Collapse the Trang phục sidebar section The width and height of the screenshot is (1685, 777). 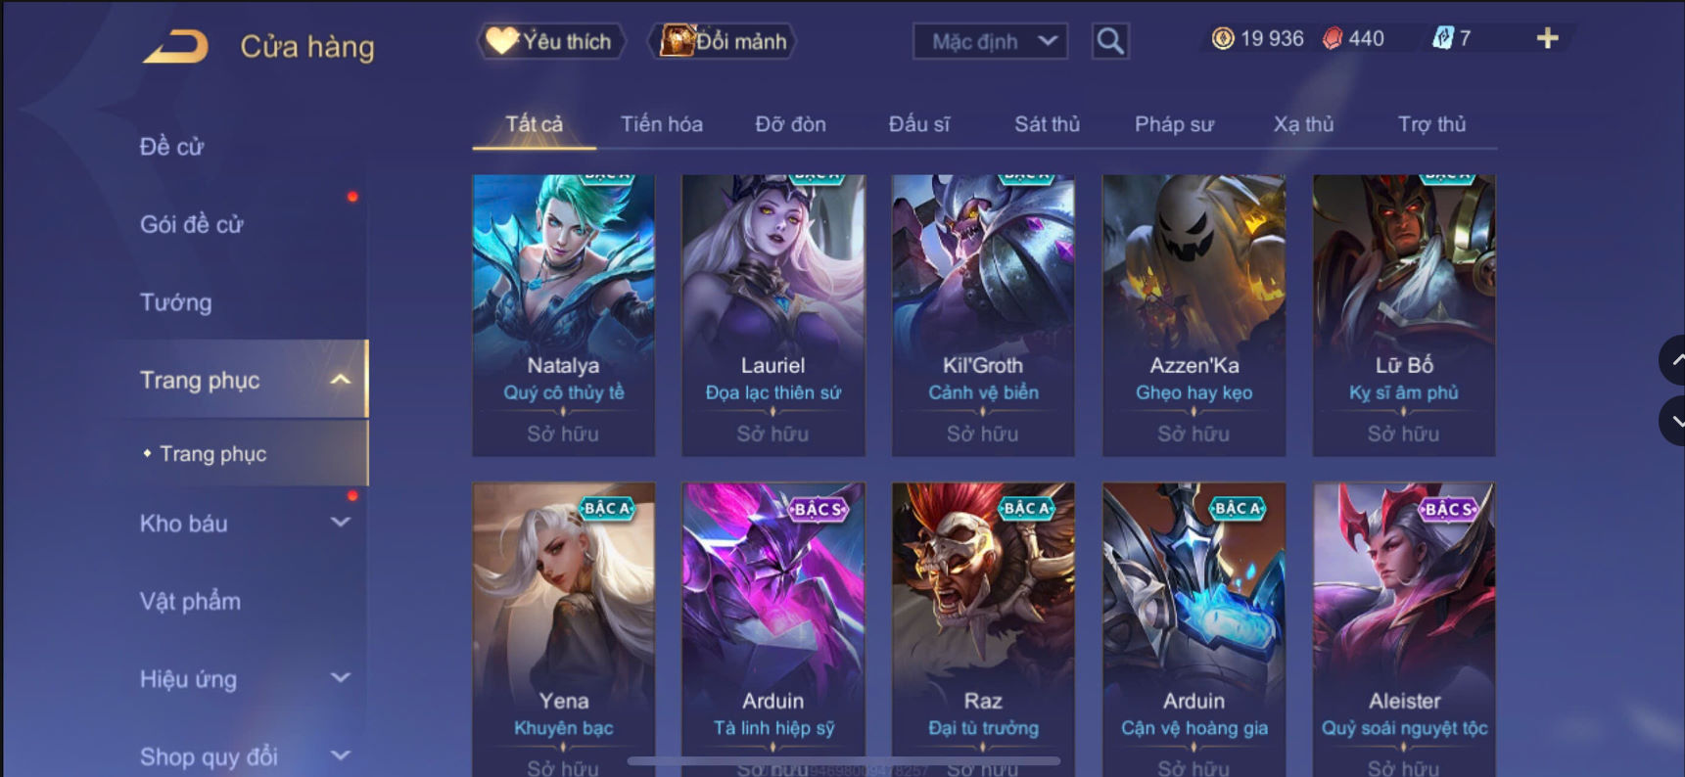tap(340, 380)
